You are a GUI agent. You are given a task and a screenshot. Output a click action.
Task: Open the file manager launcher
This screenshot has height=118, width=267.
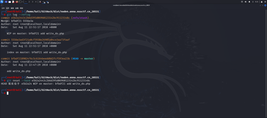[x=10, y=2]
